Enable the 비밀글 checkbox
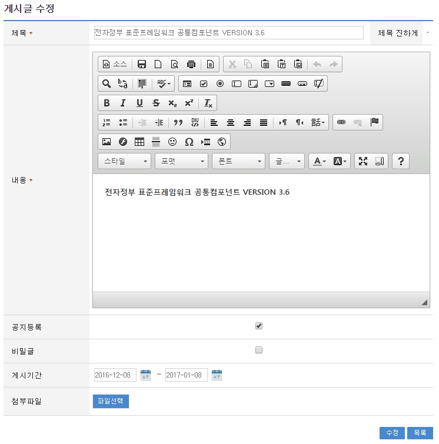This screenshot has height=444, width=439. point(259,350)
